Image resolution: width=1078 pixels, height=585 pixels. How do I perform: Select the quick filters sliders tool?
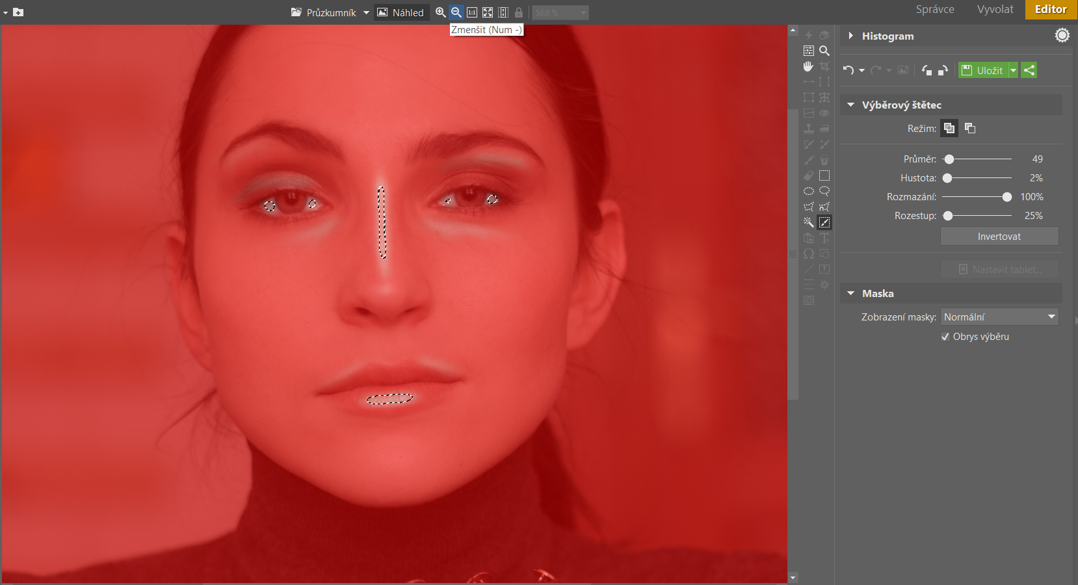pyautogui.click(x=809, y=51)
